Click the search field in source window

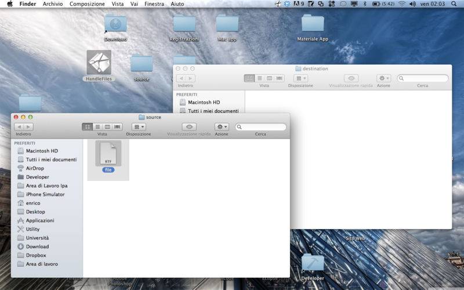(x=260, y=127)
